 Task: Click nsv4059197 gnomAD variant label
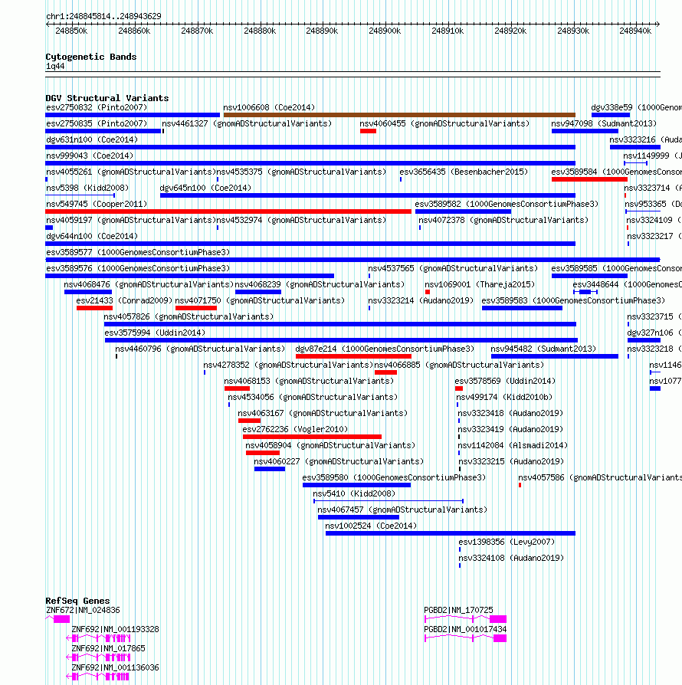point(131,220)
